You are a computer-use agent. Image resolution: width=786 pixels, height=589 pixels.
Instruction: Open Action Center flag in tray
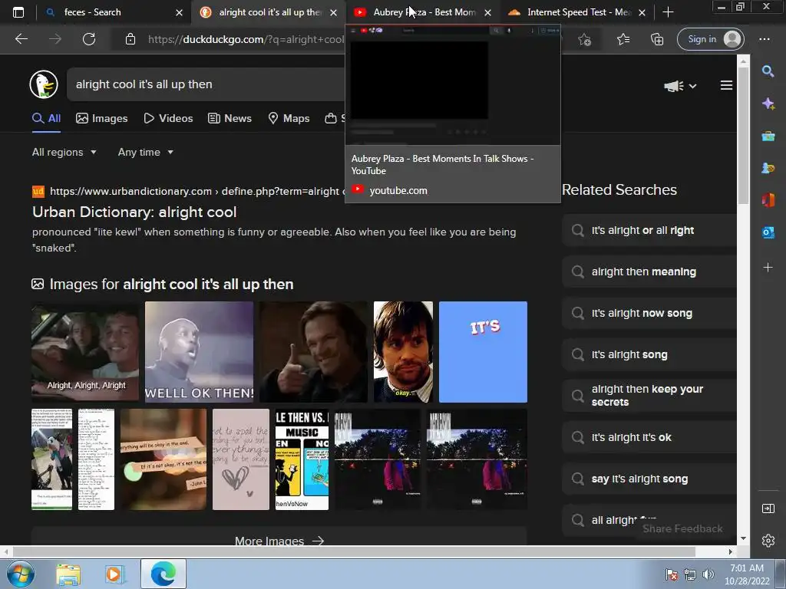point(671,574)
